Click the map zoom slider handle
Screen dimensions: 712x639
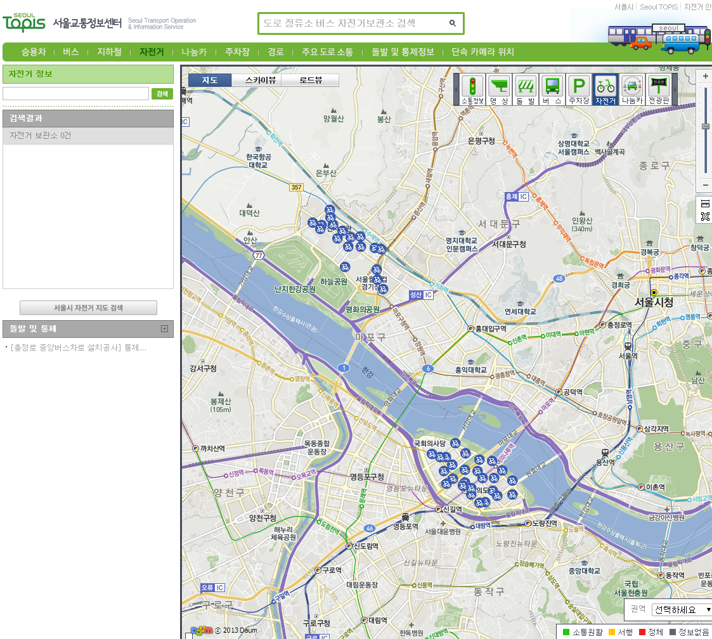(705, 127)
